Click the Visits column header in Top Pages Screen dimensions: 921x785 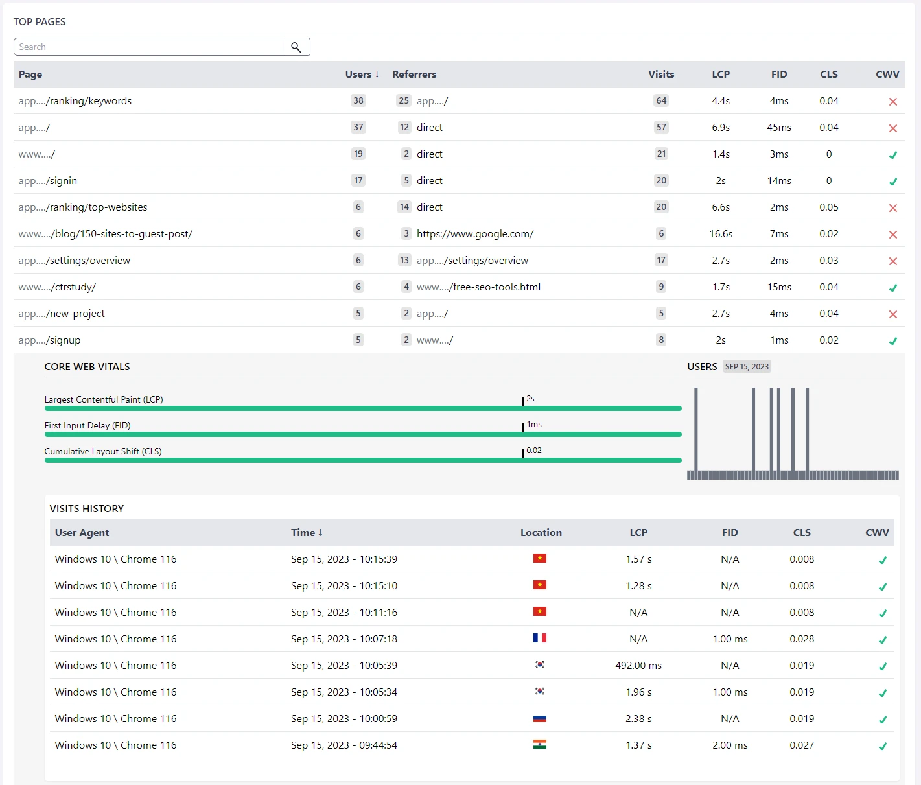661,75
